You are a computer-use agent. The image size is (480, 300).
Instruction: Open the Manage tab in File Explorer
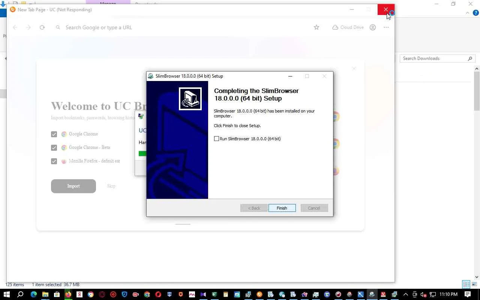point(108,3)
